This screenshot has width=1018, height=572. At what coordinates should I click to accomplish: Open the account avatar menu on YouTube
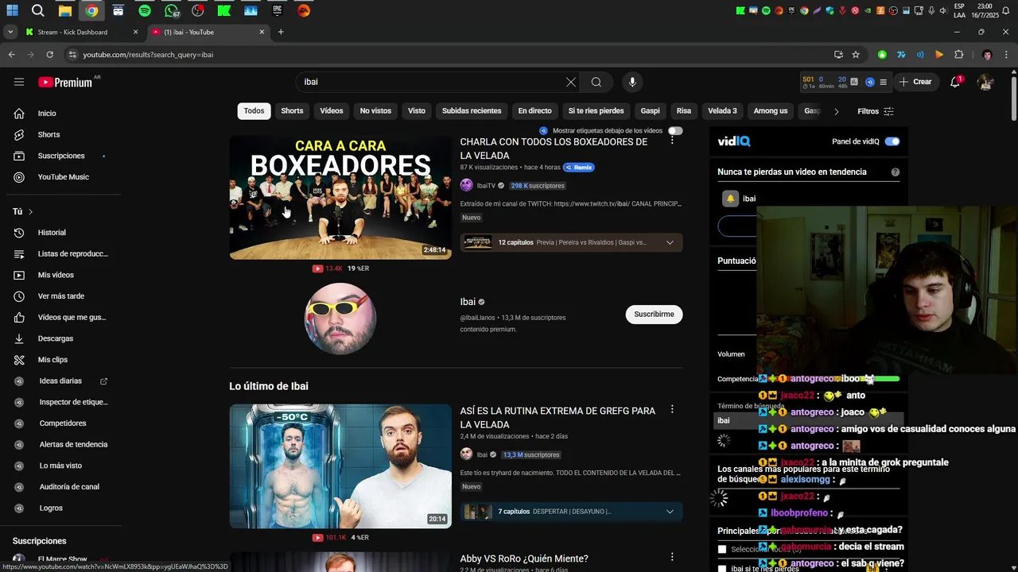pos(985,82)
